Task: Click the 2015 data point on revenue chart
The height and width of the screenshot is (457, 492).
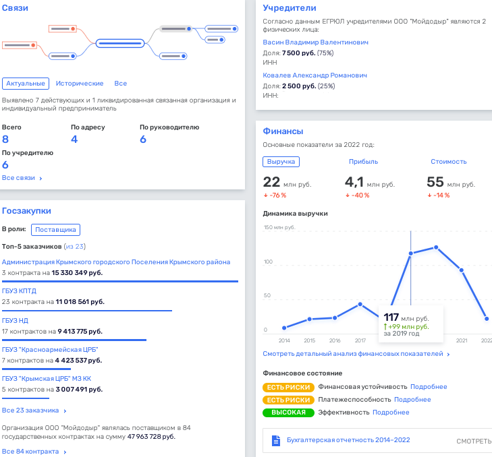Action: pos(310,319)
